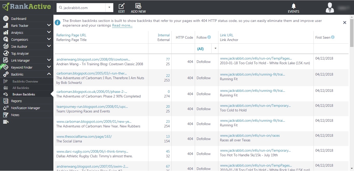Click the Analytics bar chart icon

(6, 32)
